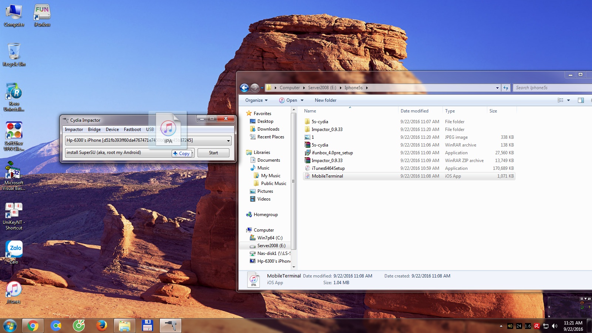Launch Firefox from the taskbar

(x=102, y=326)
